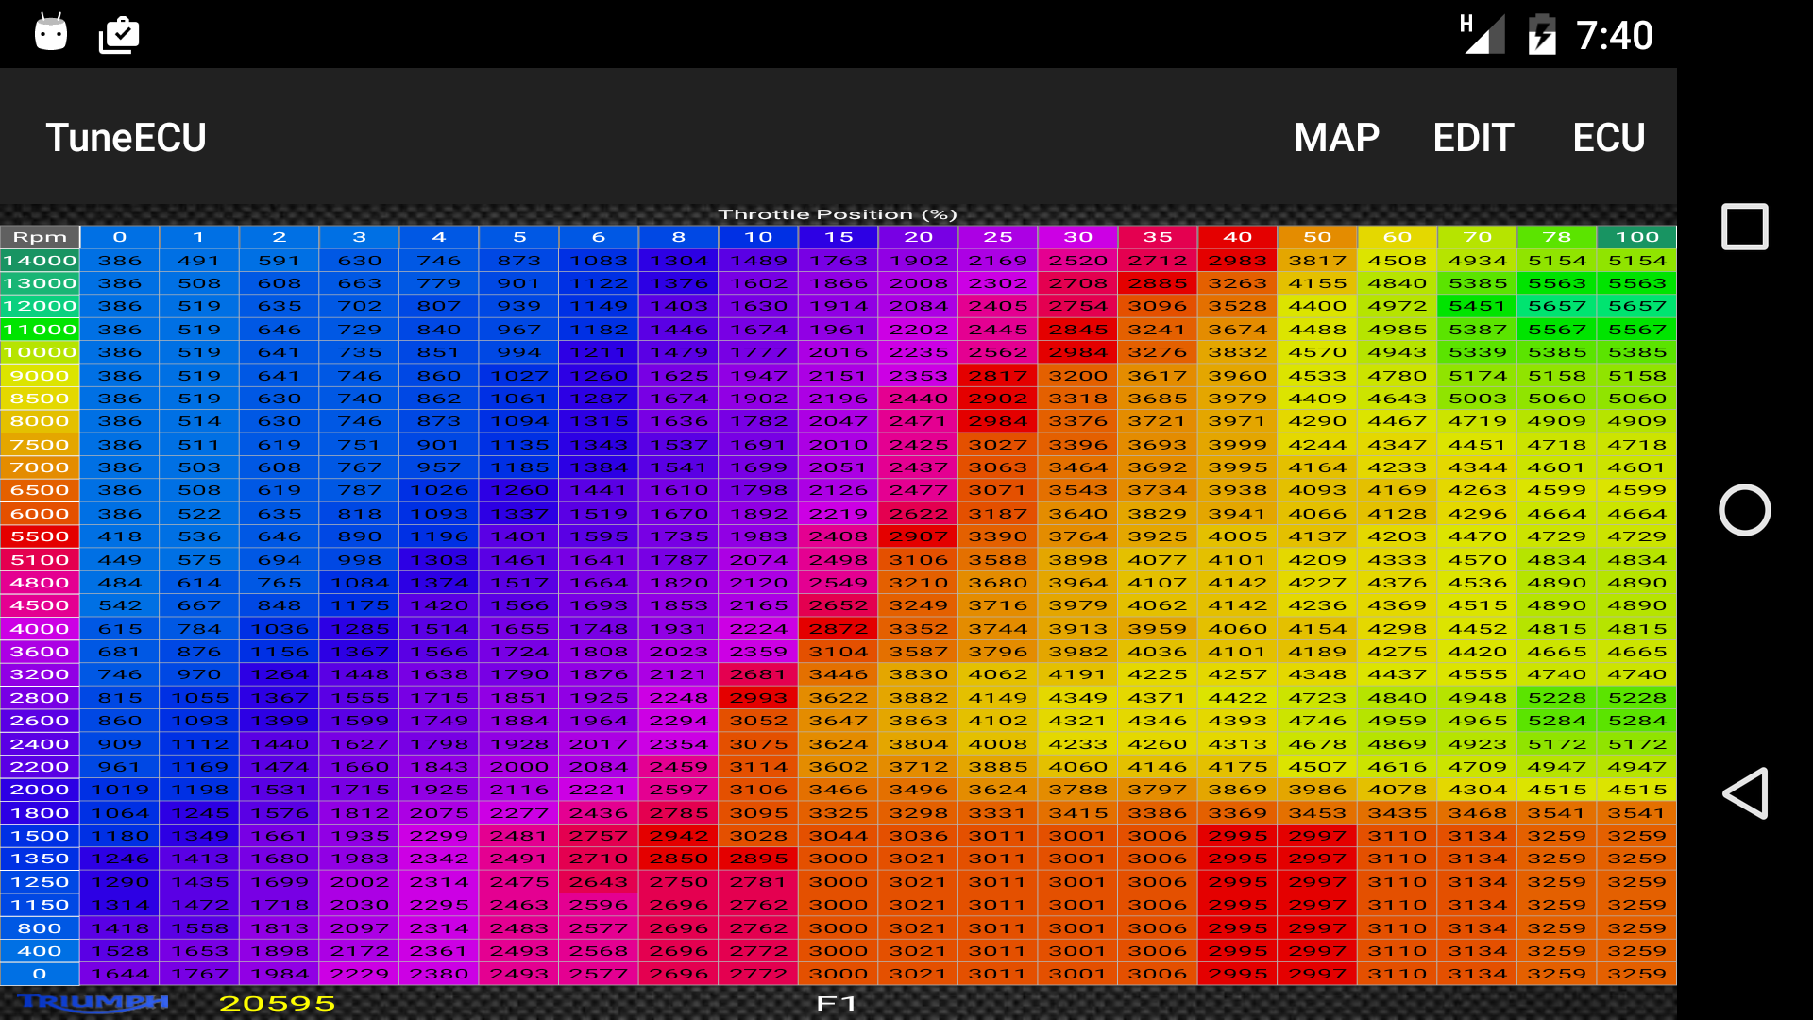Tap the Android back navigation button
The image size is (1813, 1020).
(1744, 792)
